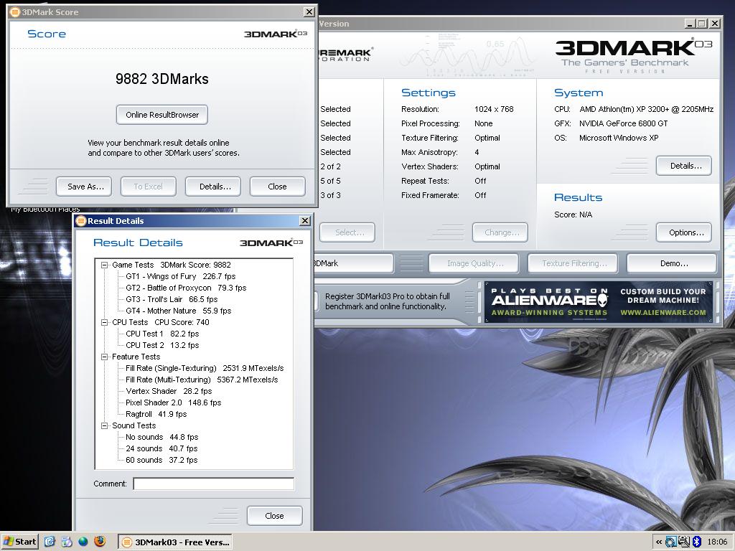Click the 3DMark Score window title icon

(x=15, y=12)
